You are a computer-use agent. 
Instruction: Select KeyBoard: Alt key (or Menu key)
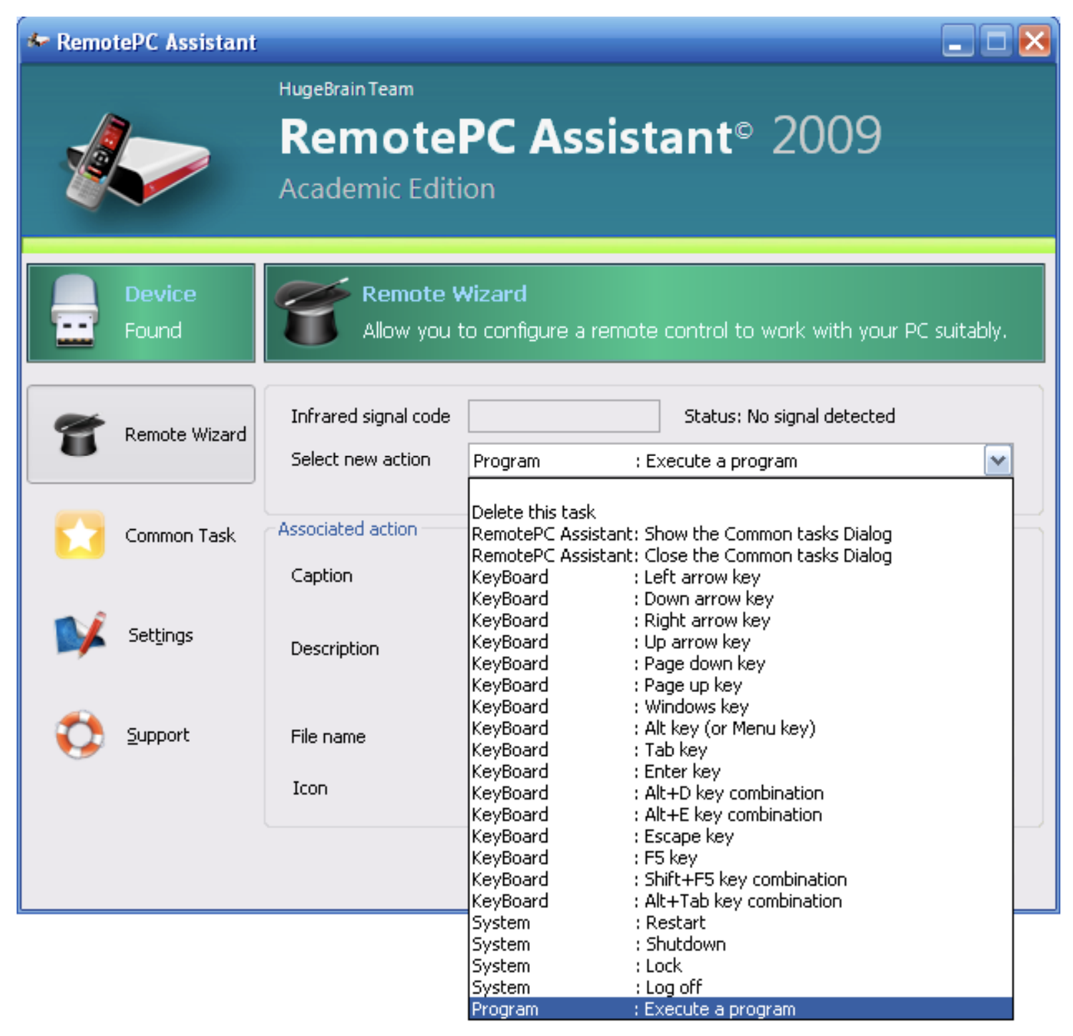click(x=740, y=728)
